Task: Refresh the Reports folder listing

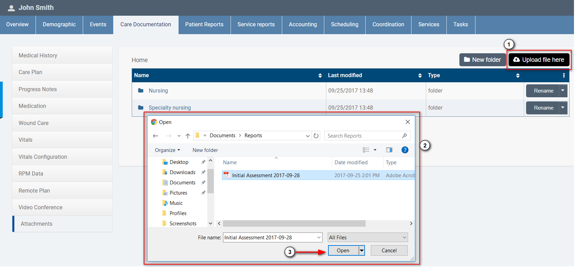Action: tap(316, 136)
